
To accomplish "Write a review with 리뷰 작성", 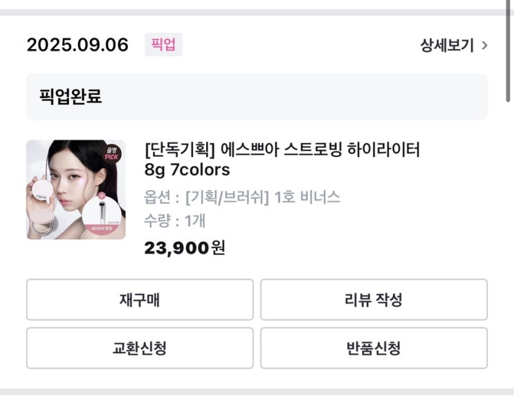I will (x=374, y=300).
